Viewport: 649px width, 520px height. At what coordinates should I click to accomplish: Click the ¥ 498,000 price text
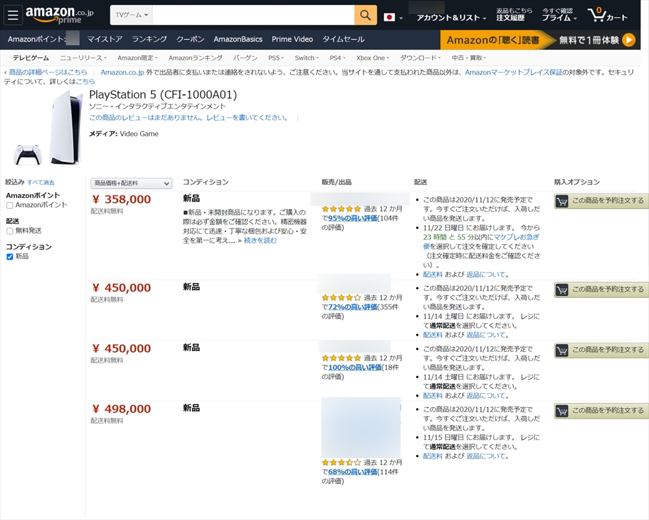pos(122,409)
